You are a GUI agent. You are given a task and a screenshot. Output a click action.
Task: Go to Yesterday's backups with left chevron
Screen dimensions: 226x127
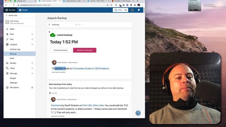(49, 25)
